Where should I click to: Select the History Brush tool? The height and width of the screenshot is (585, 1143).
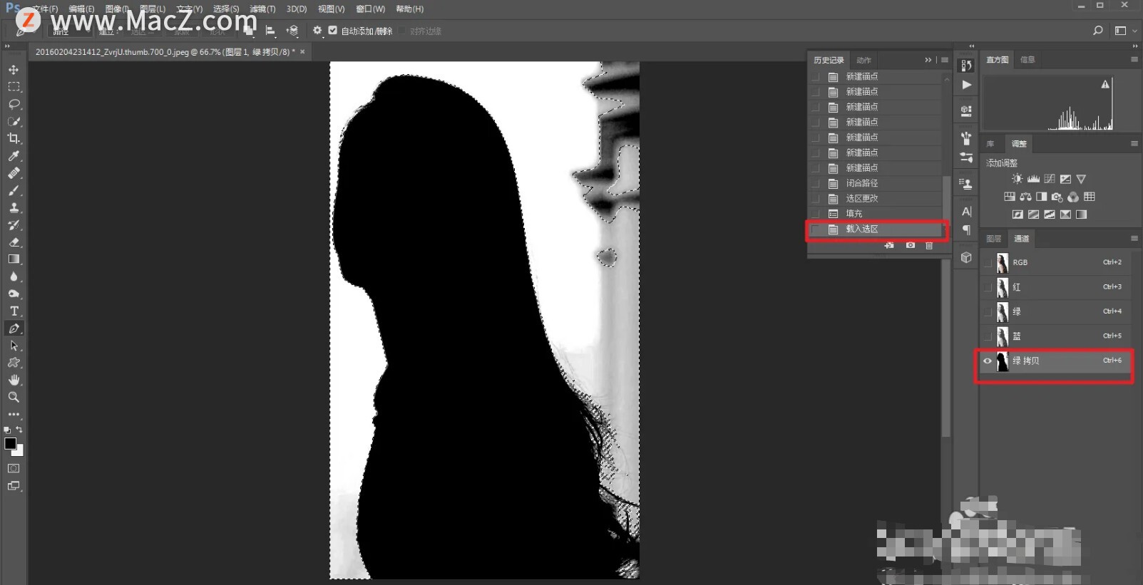(x=14, y=225)
